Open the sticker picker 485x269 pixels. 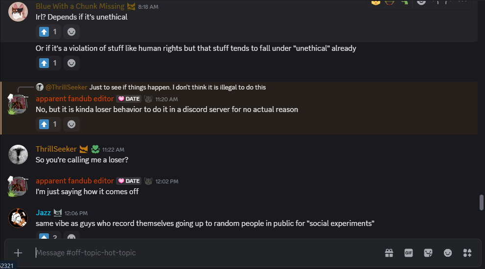coord(428,253)
